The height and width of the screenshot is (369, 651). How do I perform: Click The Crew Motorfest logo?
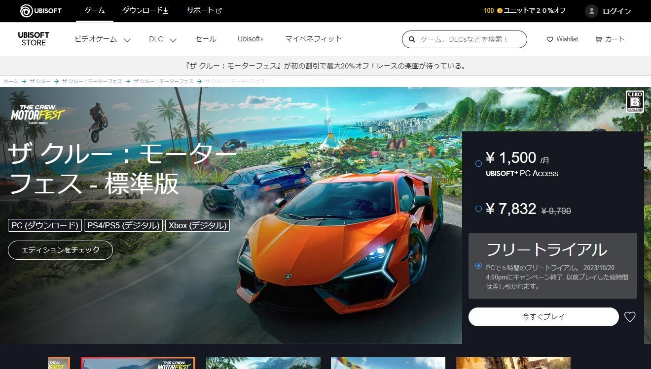[x=38, y=114]
